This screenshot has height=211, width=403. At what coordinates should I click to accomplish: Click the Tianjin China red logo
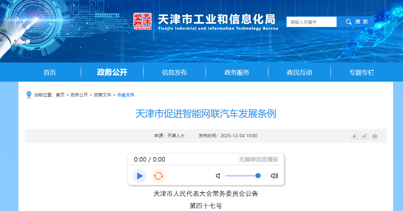tap(143, 21)
